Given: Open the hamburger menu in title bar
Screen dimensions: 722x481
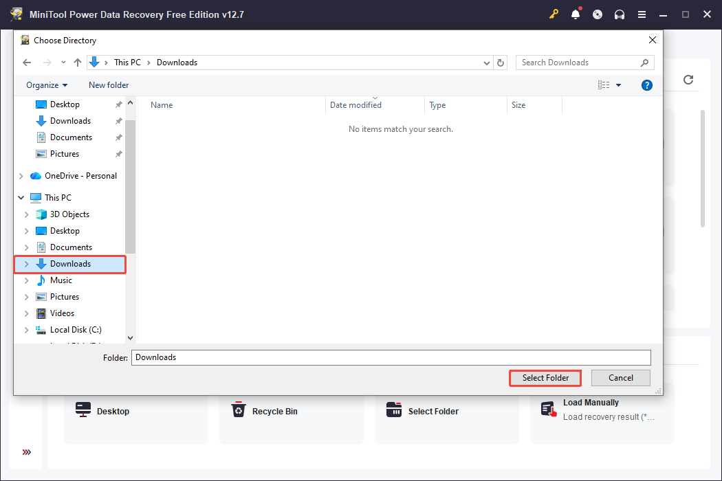Looking at the screenshot, I should tap(642, 14).
